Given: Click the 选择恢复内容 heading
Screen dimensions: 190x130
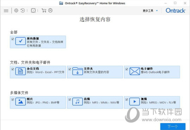Looking at the screenshot, I should tap(95, 19).
